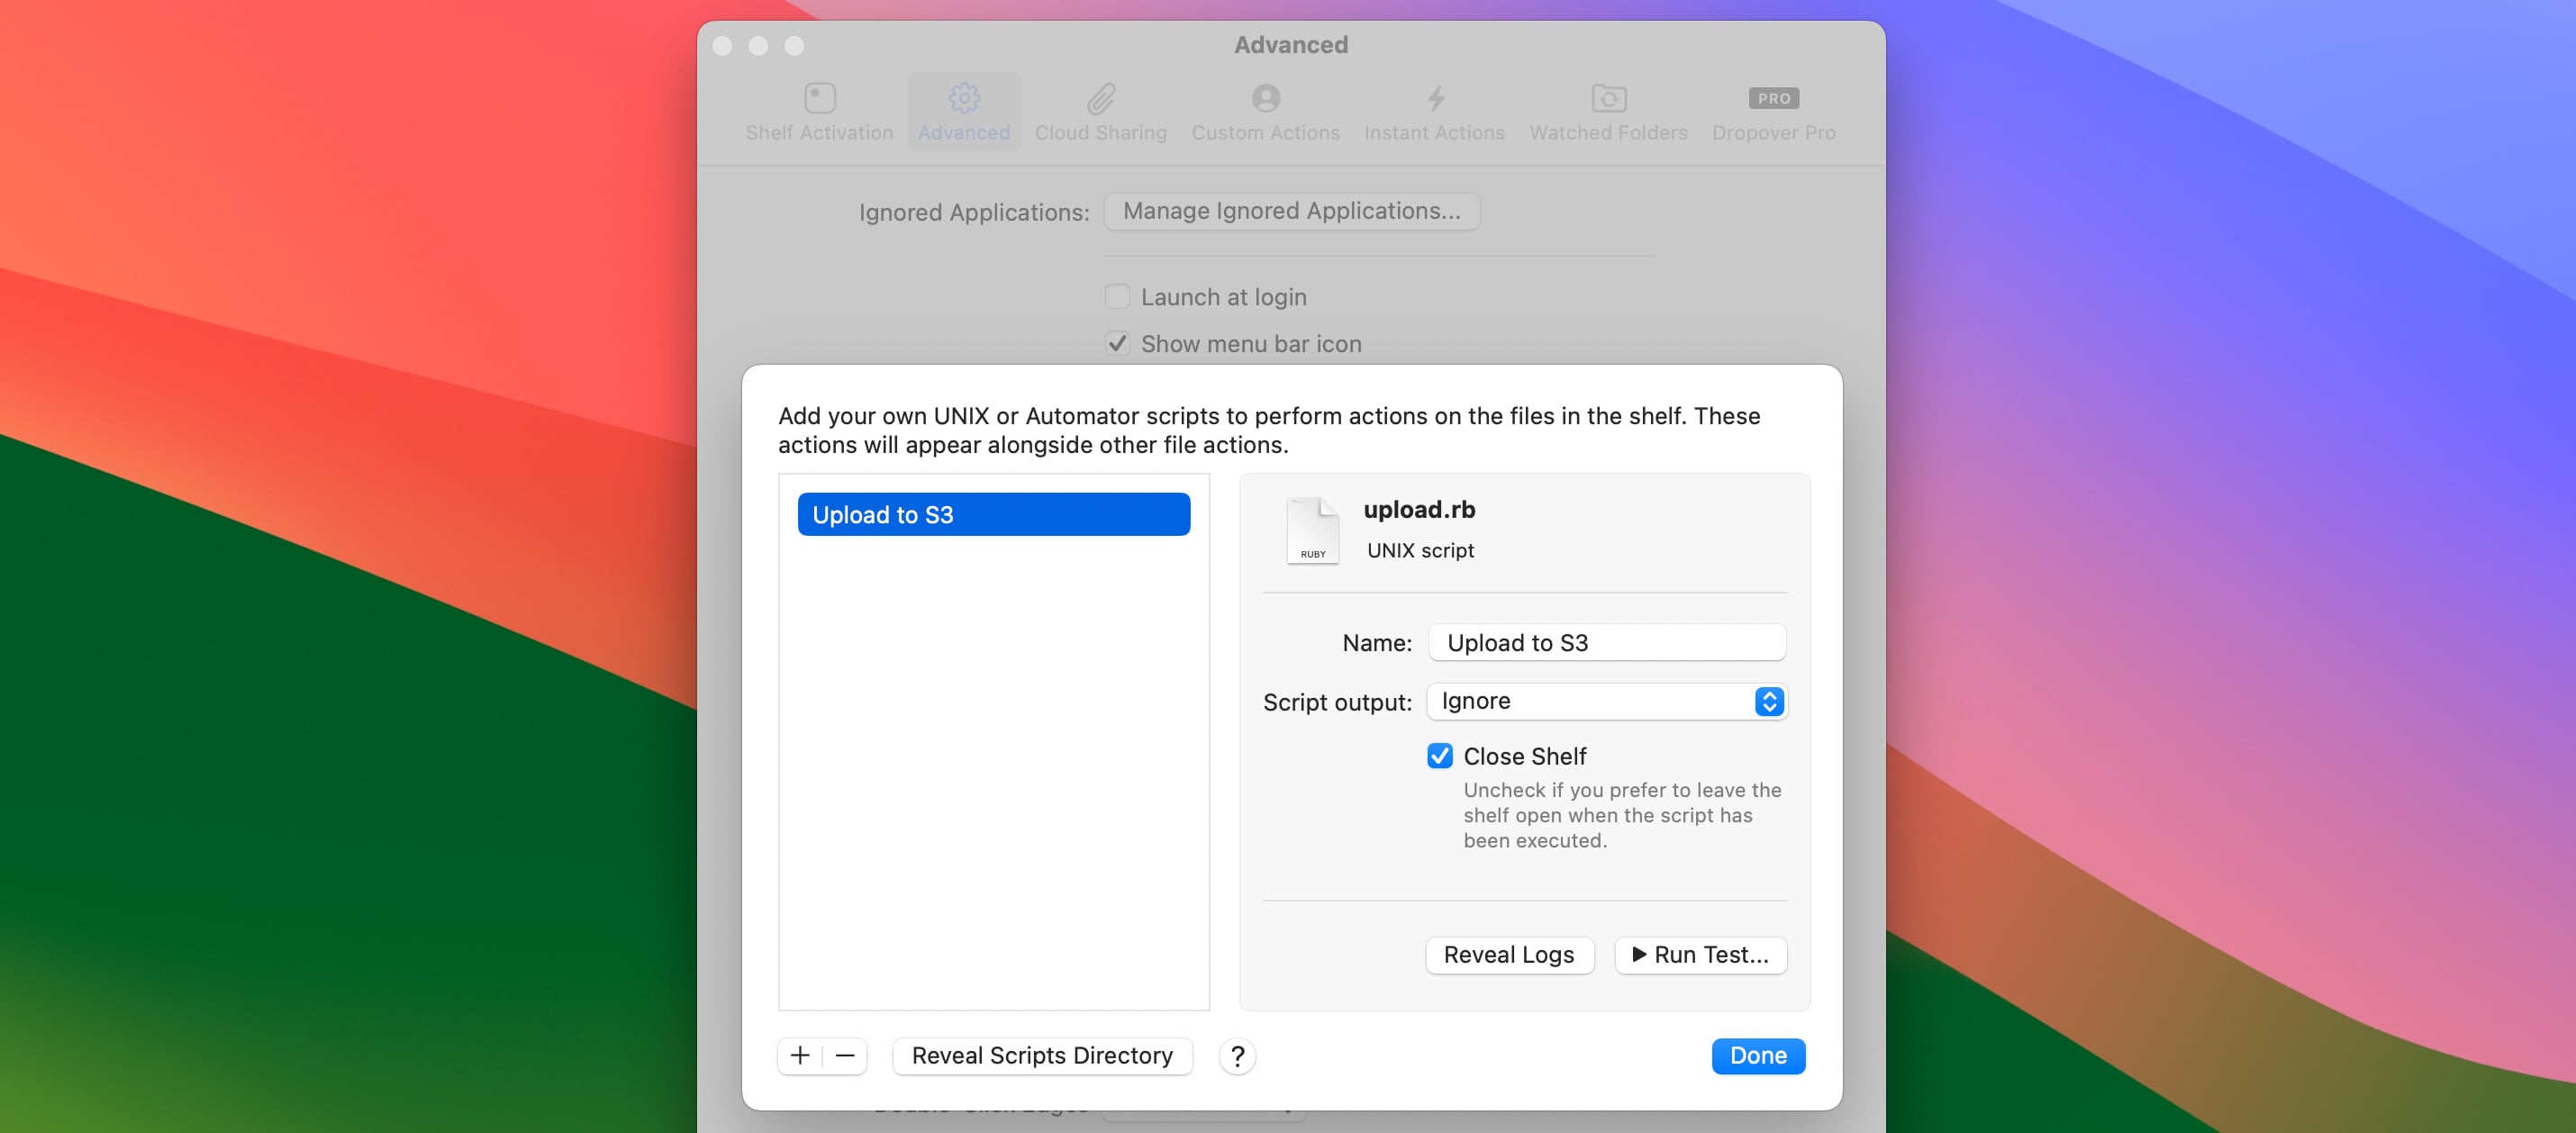Open Watched Folders preferences
This screenshot has height=1133, width=2576.
click(1607, 98)
